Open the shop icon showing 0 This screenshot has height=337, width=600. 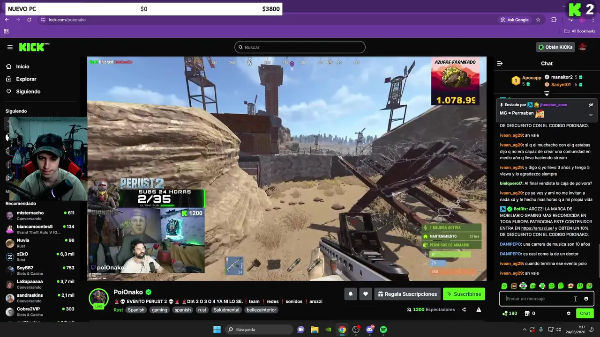530,314
